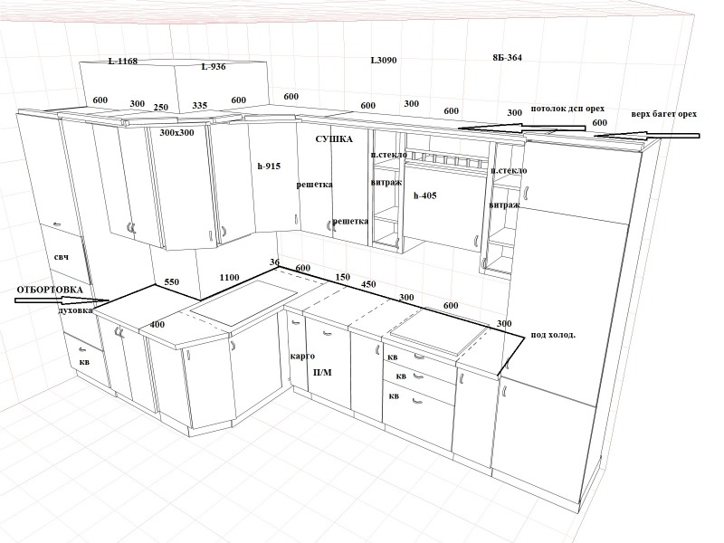Click the свч microwave compartment

tap(62, 257)
